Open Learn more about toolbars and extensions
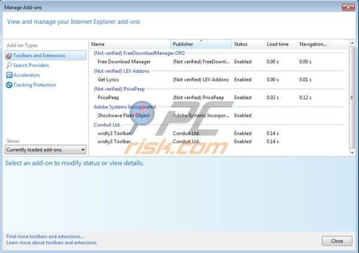This screenshot has width=359, height=253. click(x=51, y=243)
